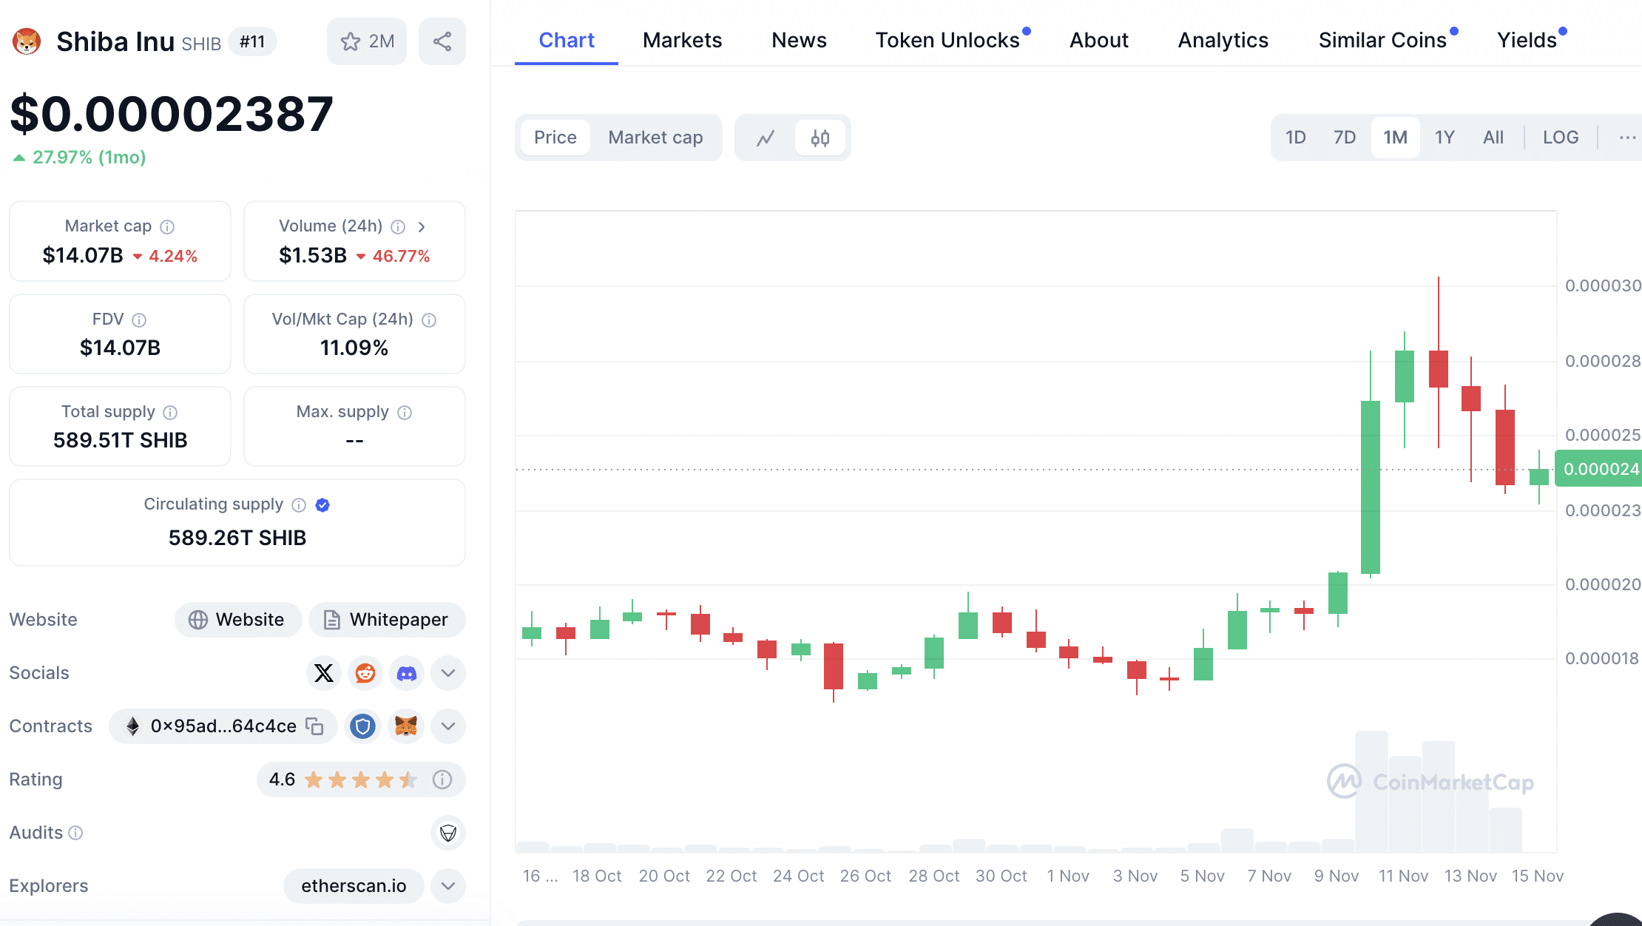Open the audit shield badge icon
Screen dimensions: 1642x926
tap(448, 833)
